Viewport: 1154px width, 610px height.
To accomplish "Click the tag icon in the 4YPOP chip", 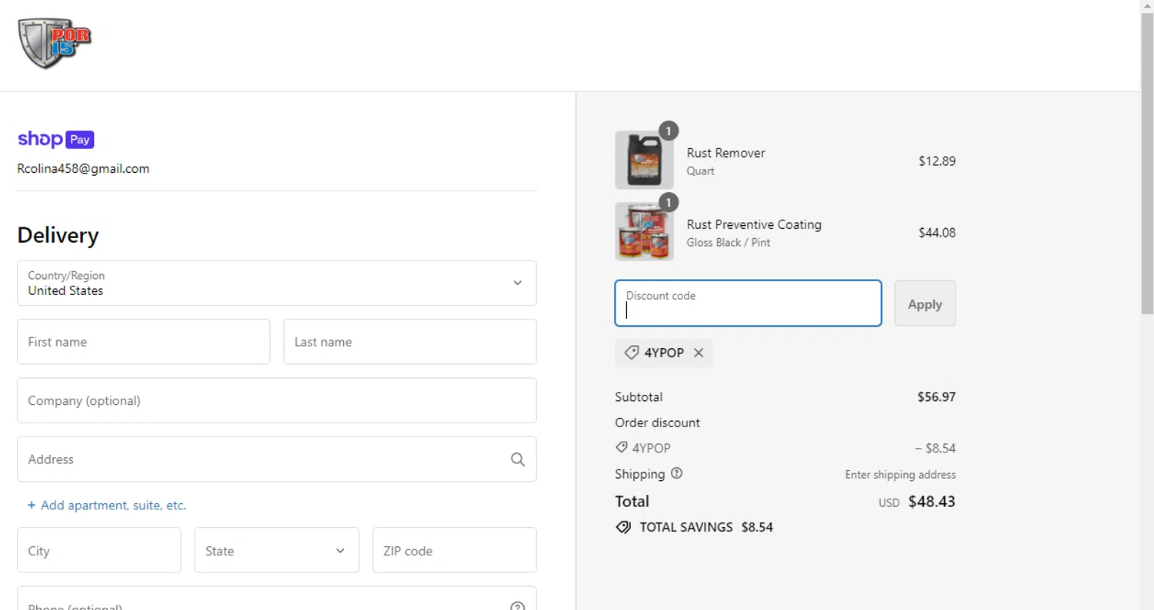I will click(632, 353).
